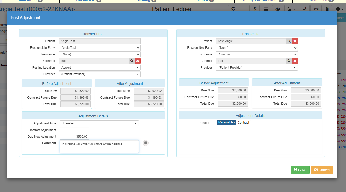The width and height of the screenshot is (346, 192).
Task: Click After Adjustment Due Now $2,020.02 value
Action: pyautogui.click(x=149, y=91)
